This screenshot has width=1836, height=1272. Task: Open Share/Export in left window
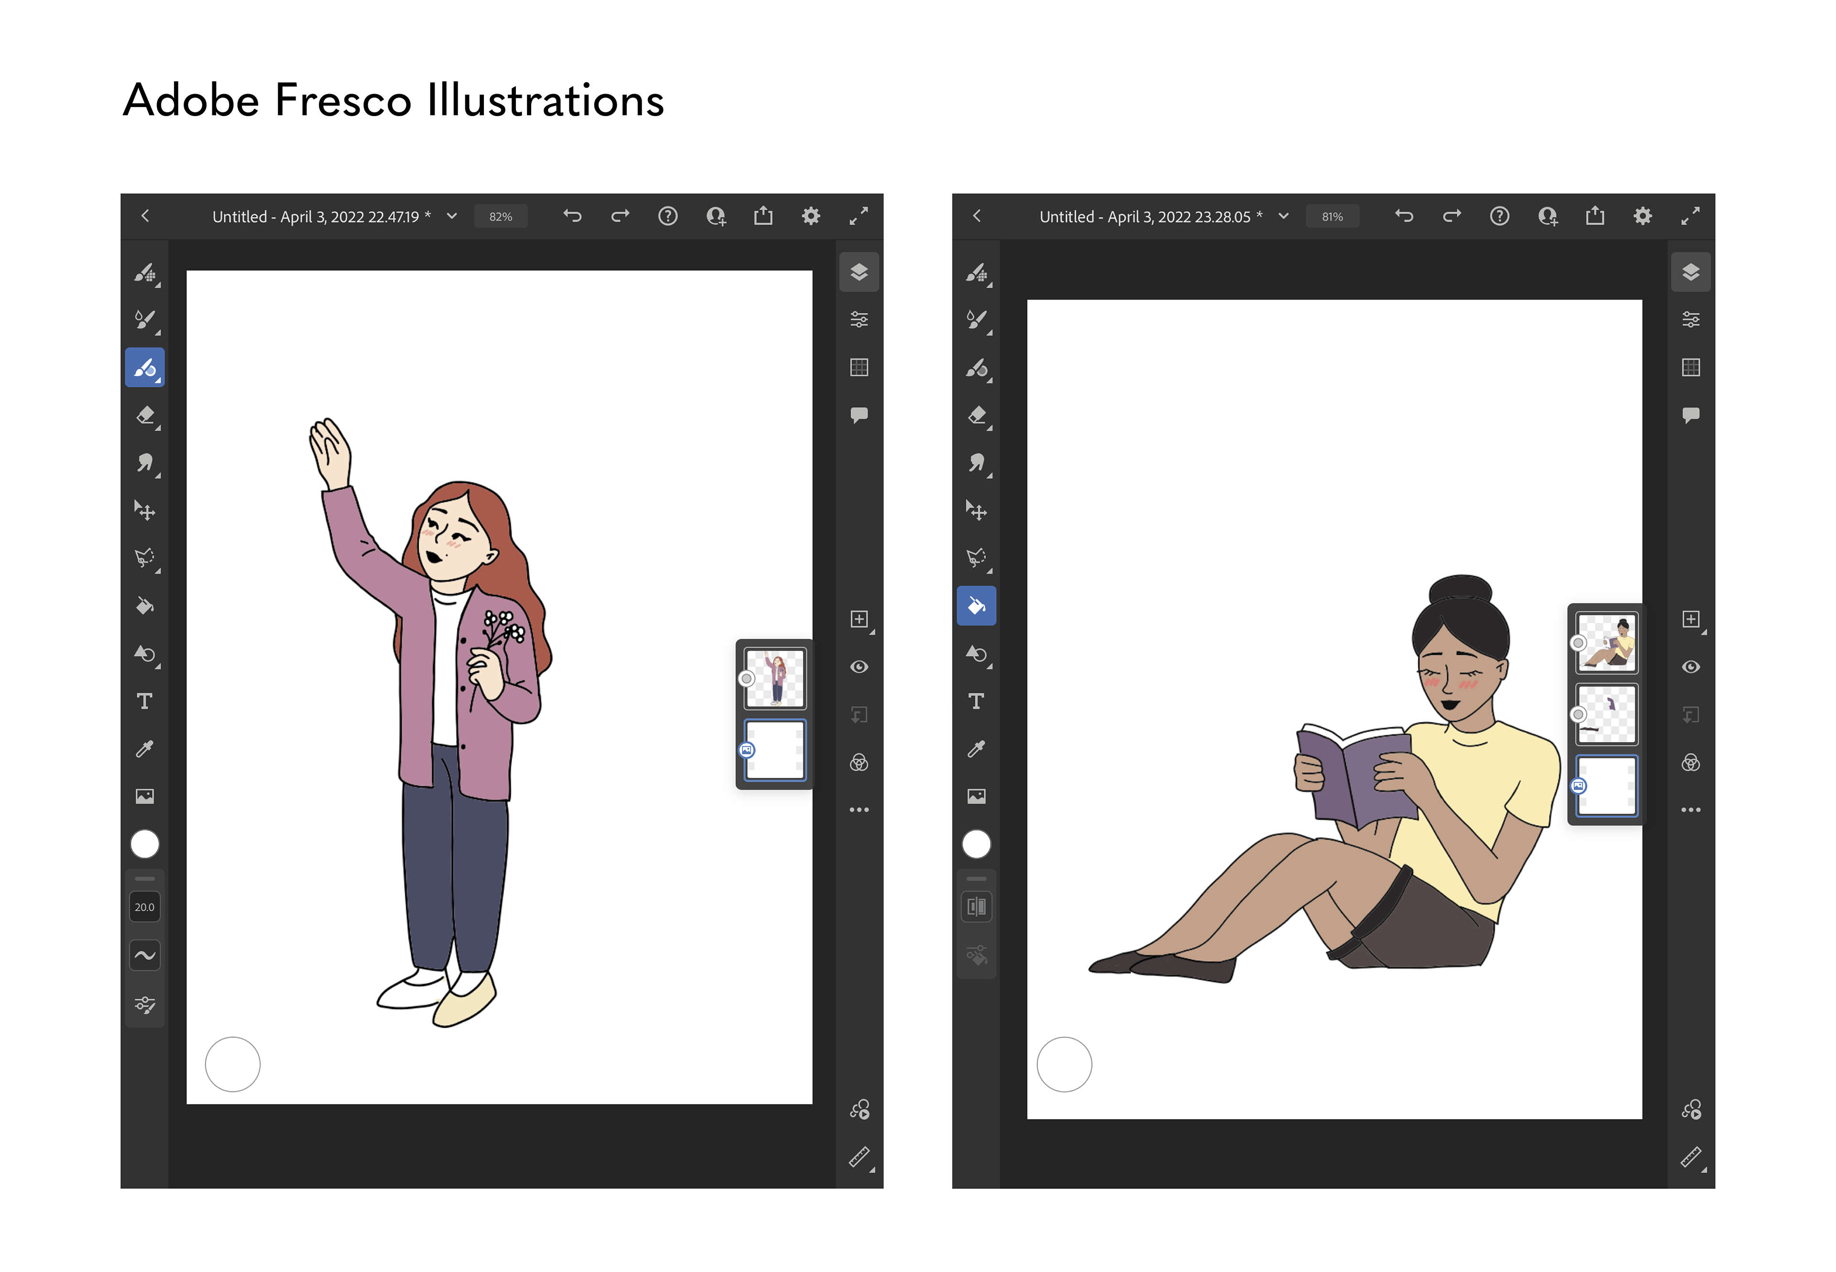pyautogui.click(x=763, y=216)
